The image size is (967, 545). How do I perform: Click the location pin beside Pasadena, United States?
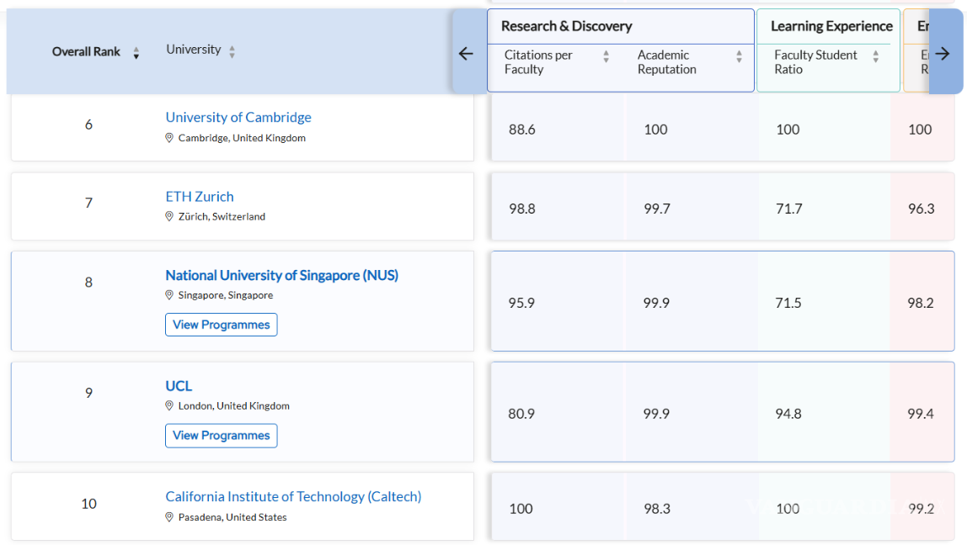(x=169, y=517)
